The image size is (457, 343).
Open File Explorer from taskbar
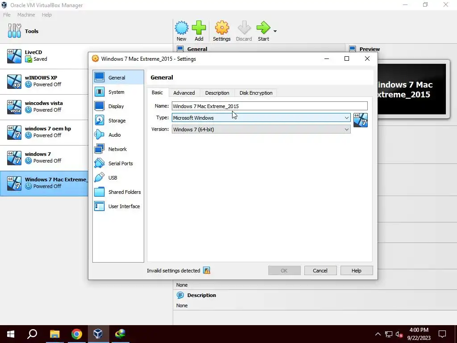pyautogui.click(x=54, y=334)
